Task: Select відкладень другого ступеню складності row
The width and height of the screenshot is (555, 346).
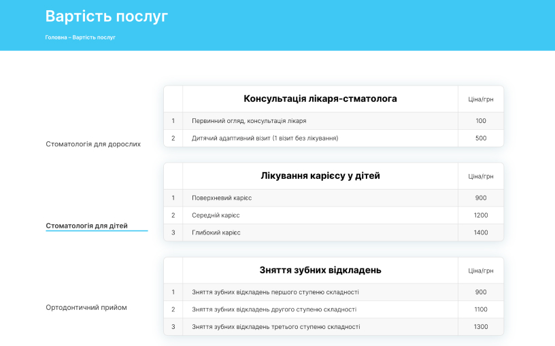Action: pyautogui.click(x=273, y=310)
